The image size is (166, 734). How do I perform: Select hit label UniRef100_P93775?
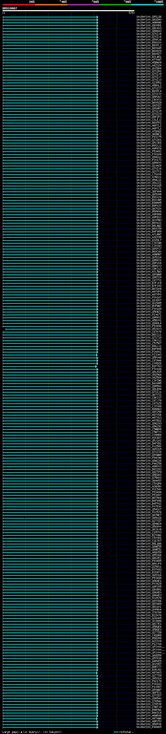149,137
